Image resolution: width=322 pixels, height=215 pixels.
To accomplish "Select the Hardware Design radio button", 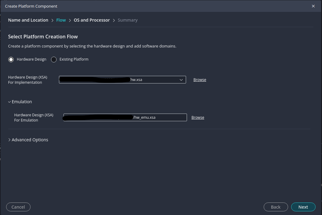I will click(x=11, y=59).
